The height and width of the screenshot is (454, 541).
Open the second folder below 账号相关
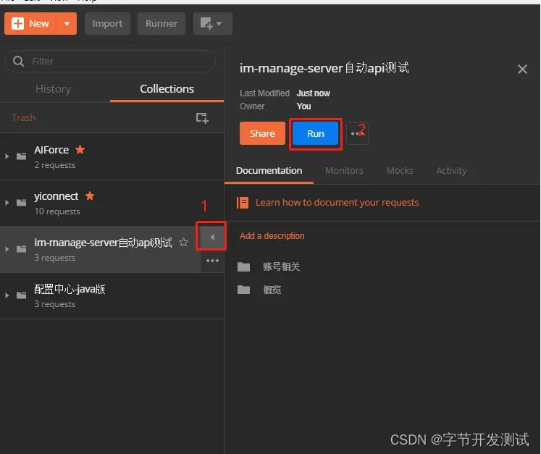[x=272, y=290]
